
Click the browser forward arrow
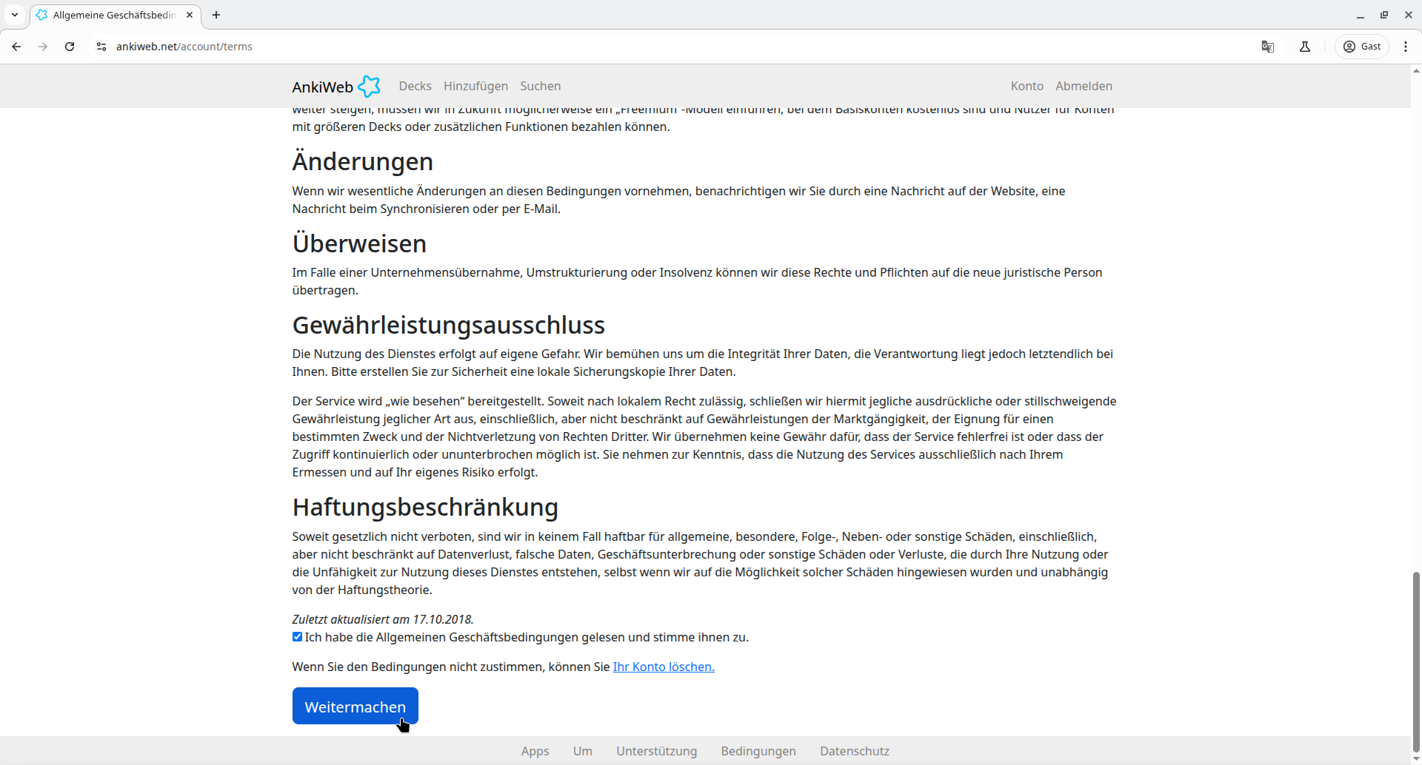click(43, 47)
